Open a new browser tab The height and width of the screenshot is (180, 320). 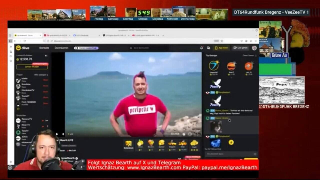click(163, 35)
